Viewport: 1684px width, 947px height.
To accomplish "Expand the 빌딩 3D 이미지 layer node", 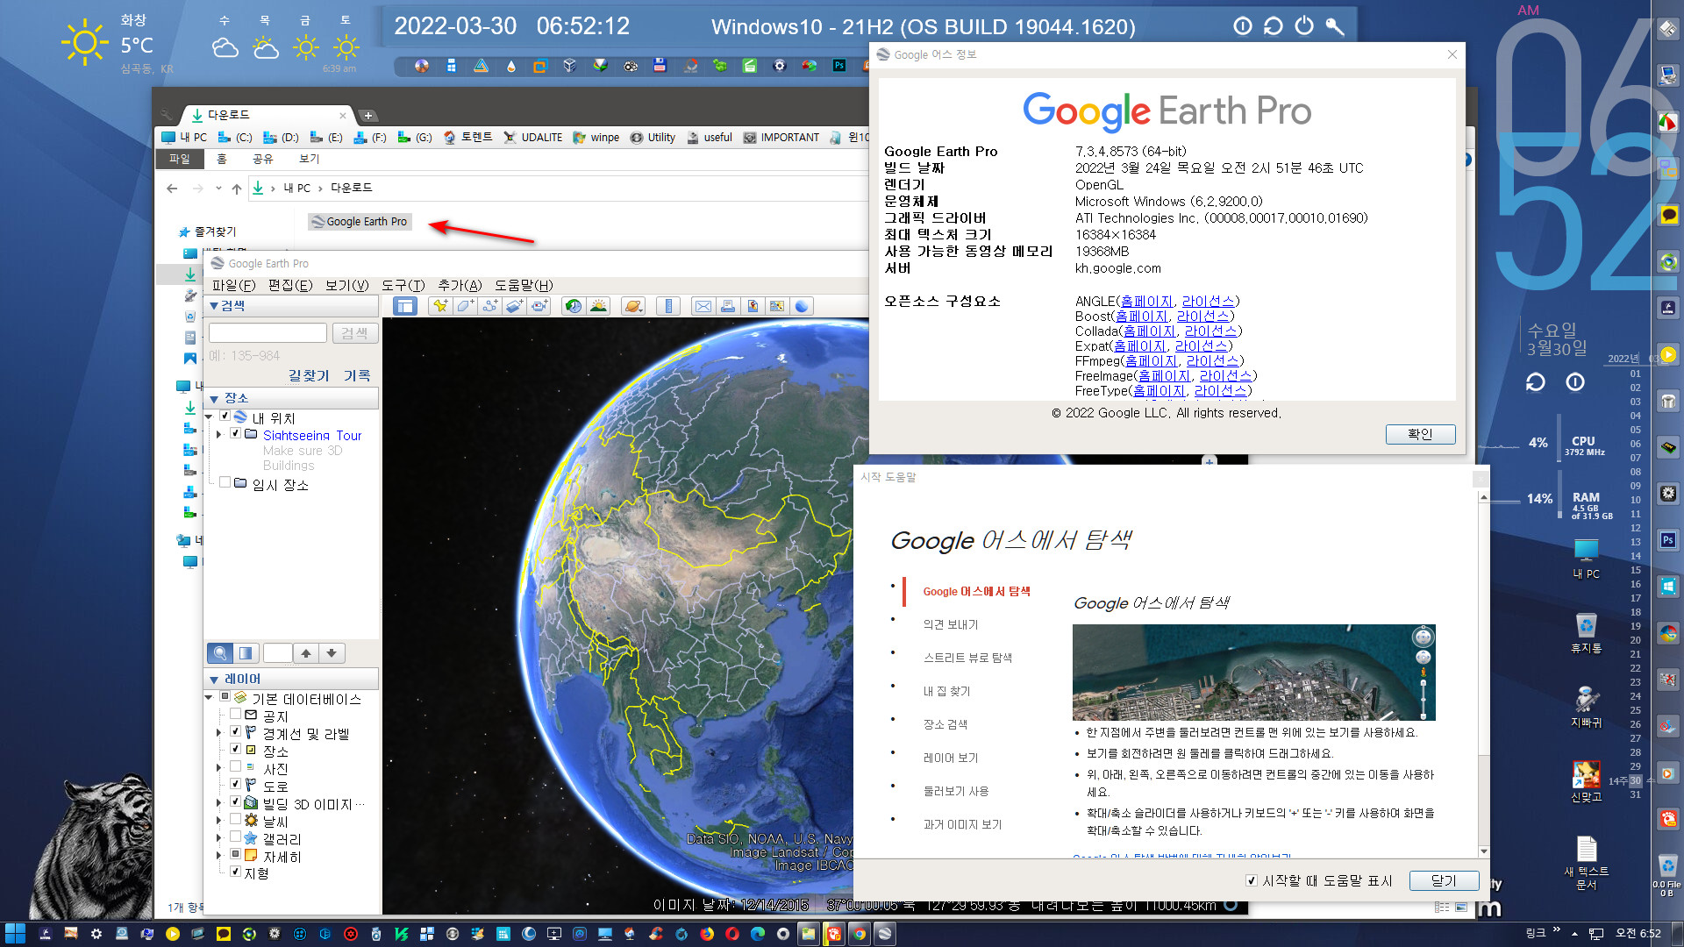I will (x=219, y=802).
